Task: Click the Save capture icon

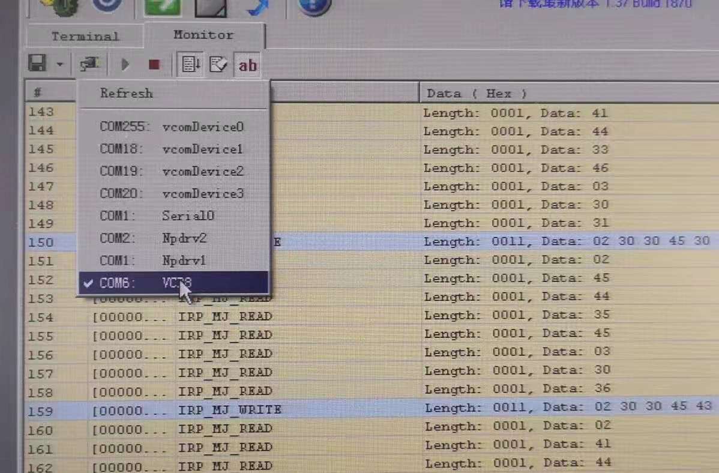Action: coord(37,64)
